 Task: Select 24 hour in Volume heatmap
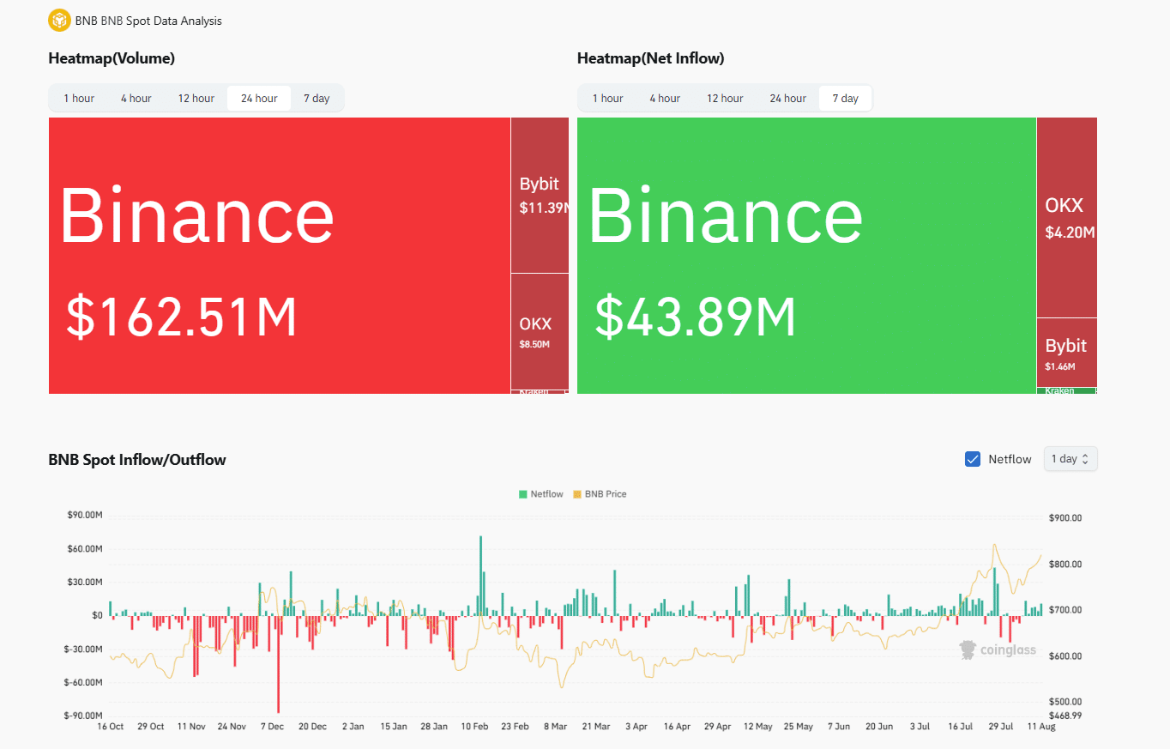pos(259,98)
